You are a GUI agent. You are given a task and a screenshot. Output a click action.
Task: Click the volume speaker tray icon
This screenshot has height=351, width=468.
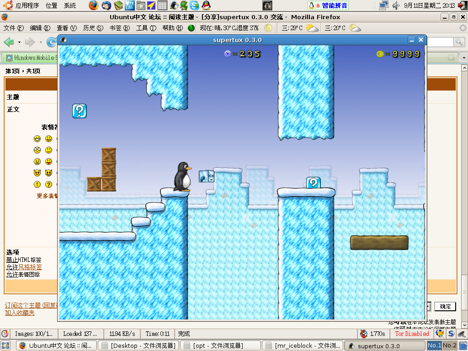coord(396,5)
